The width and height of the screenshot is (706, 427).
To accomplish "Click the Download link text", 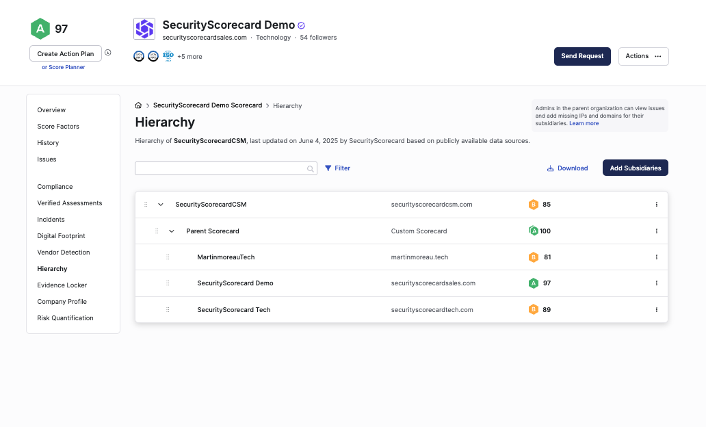I will [x=573, y=168].
